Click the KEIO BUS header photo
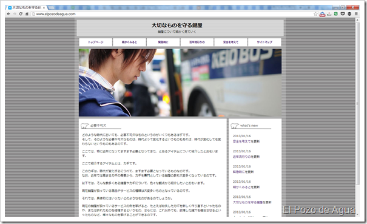The image size is (367, 224). tap(180, 83)
